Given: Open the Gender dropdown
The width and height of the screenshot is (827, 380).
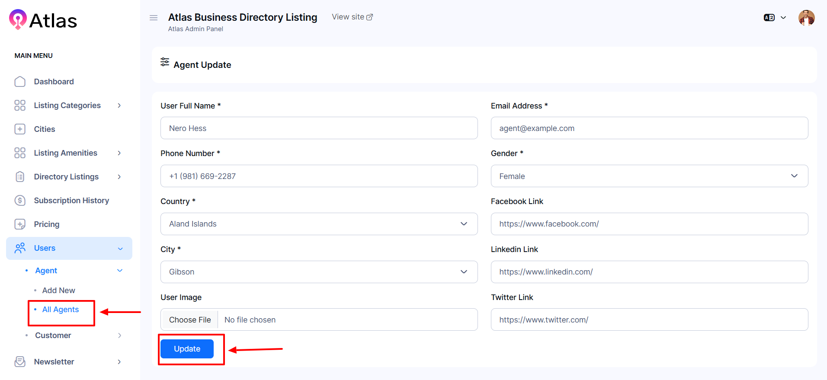Looking at the screenshot, I should coord(649,176).
